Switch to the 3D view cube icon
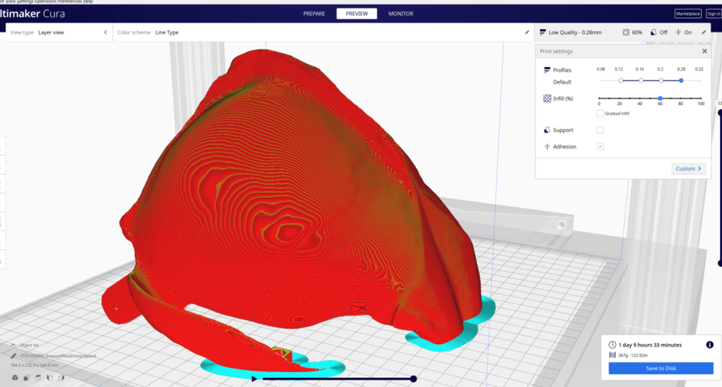 pos(16,378)
